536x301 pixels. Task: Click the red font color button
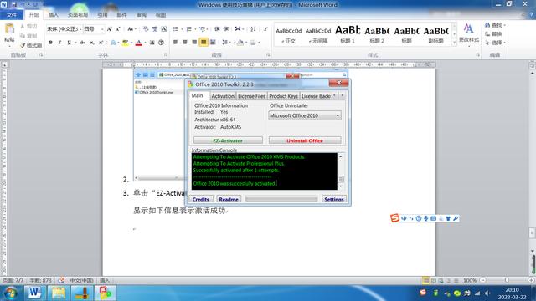pos(139,43)
